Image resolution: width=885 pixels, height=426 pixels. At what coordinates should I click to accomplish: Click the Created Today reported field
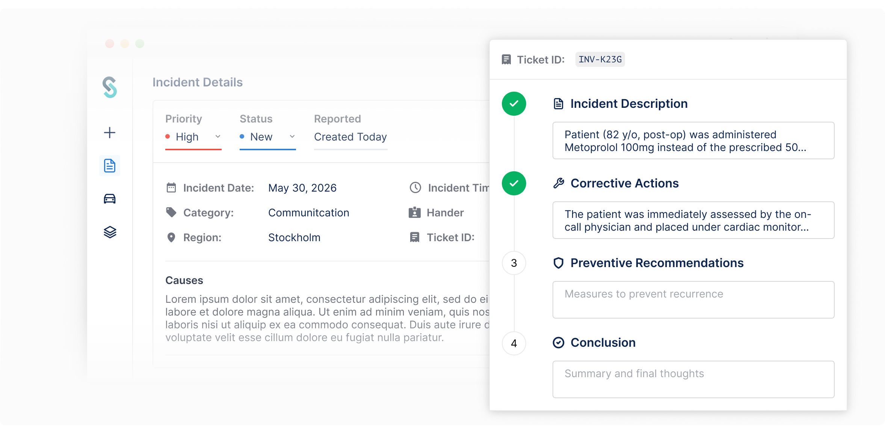pyautogui.click(x=350, y=137)
